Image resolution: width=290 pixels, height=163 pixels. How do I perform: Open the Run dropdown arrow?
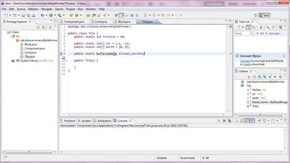pos(55,15)
